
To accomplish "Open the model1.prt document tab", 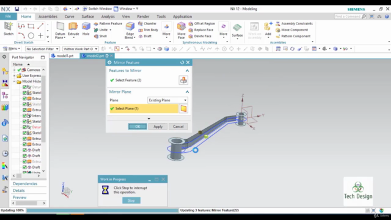I will 65,56.
